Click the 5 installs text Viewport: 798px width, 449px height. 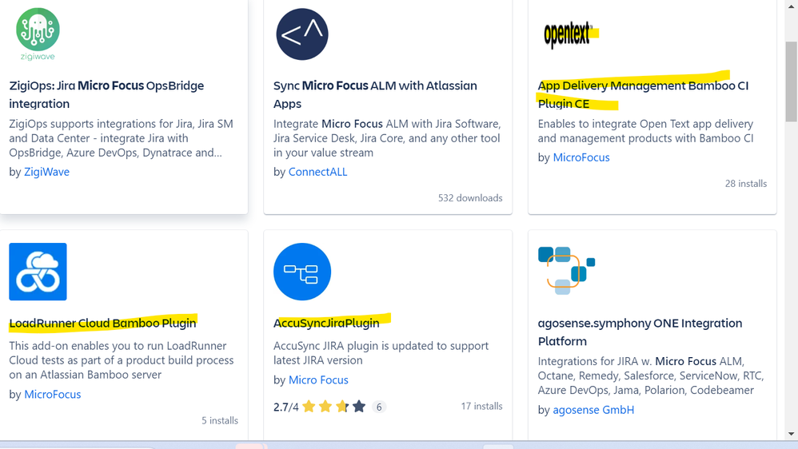[x=220, y=420]
